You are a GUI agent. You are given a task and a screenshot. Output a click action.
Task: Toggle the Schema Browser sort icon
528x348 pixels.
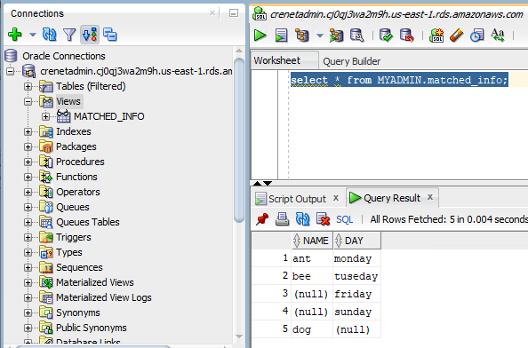click(90, 35)
